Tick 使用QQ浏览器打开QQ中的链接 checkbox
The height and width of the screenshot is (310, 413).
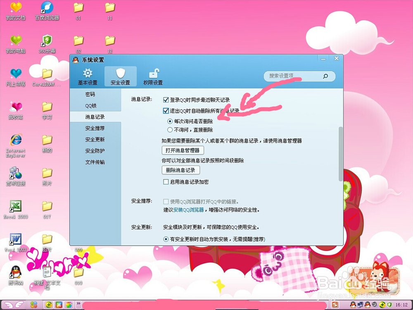[166, 202]
